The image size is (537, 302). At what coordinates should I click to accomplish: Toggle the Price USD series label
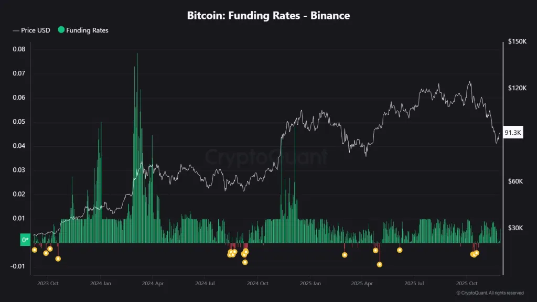[36, 30]
